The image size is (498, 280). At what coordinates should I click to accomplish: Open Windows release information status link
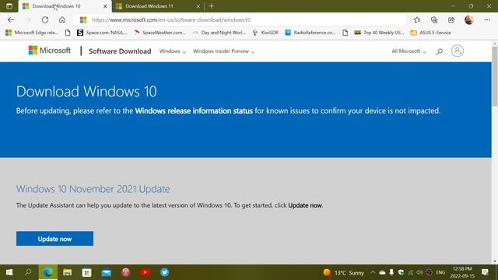194,110
